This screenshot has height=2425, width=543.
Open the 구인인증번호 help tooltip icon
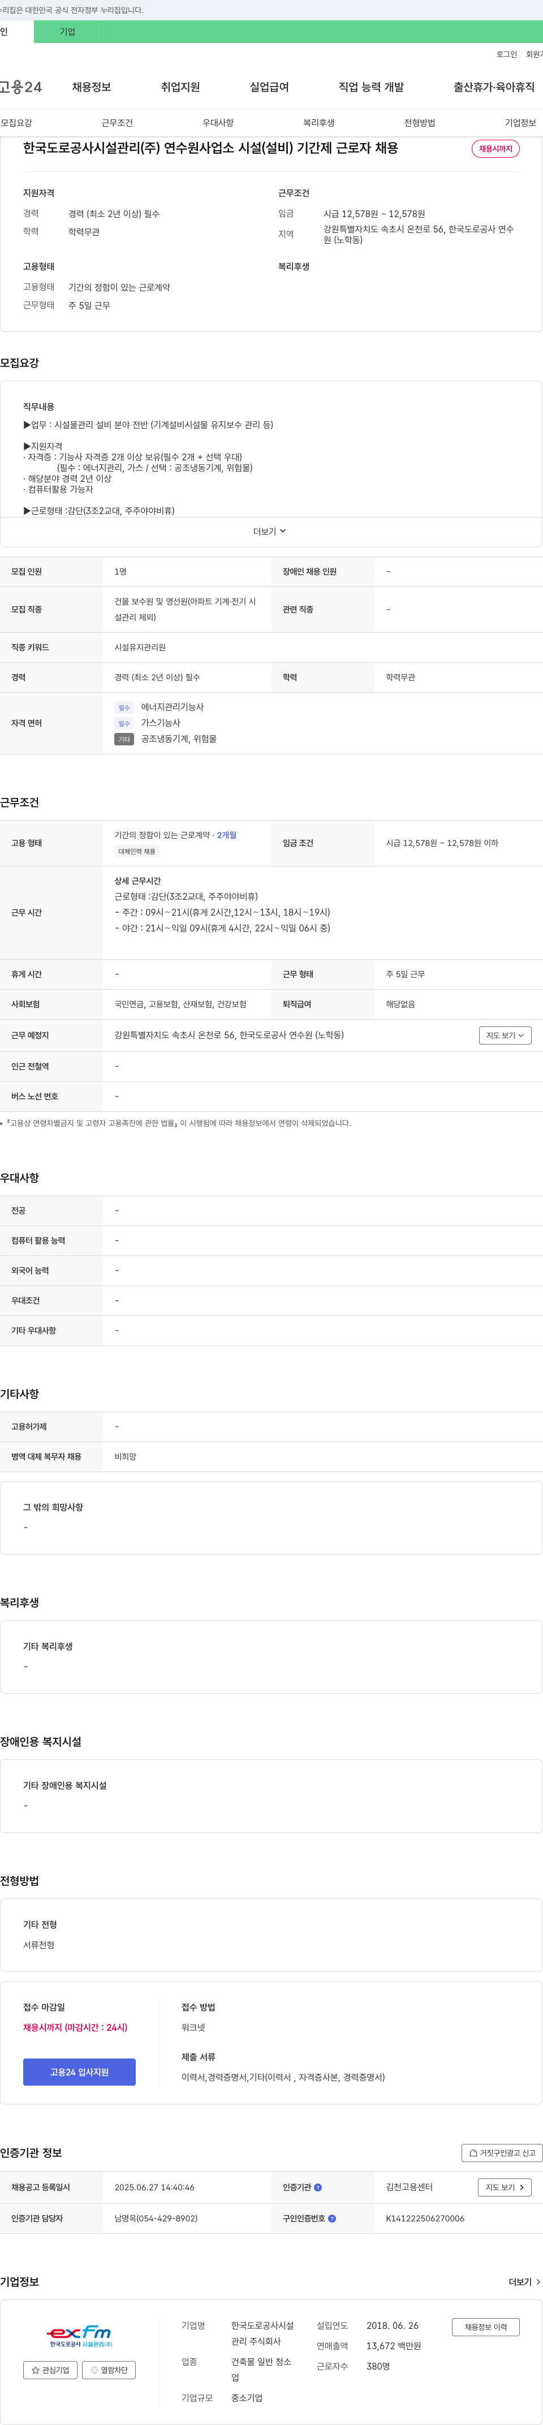pos(332,2218)
